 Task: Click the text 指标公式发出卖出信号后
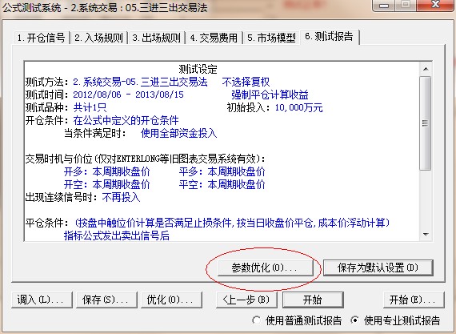117,235
